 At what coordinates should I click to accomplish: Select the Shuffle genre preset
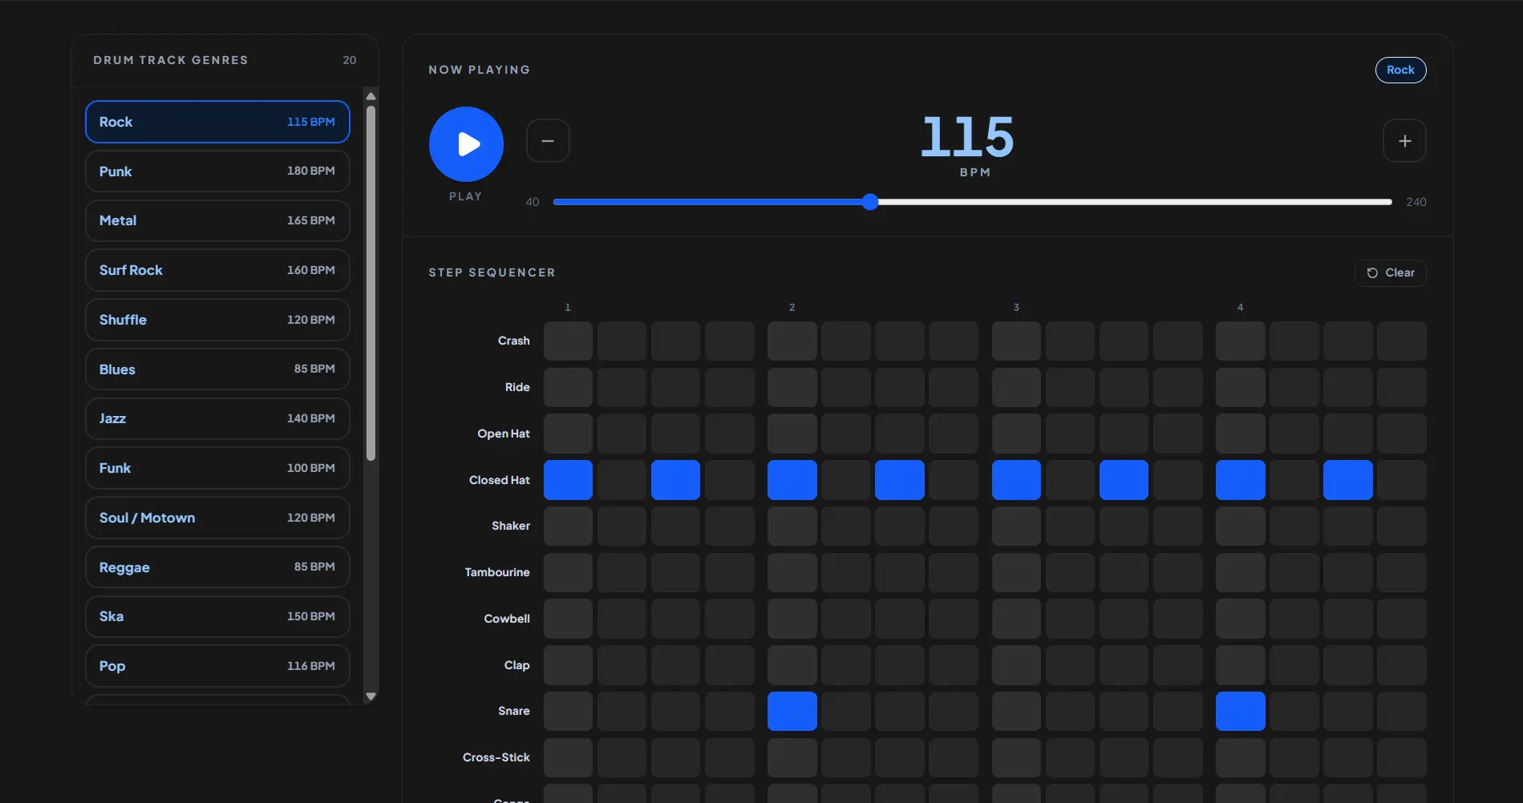pos(217,320)
